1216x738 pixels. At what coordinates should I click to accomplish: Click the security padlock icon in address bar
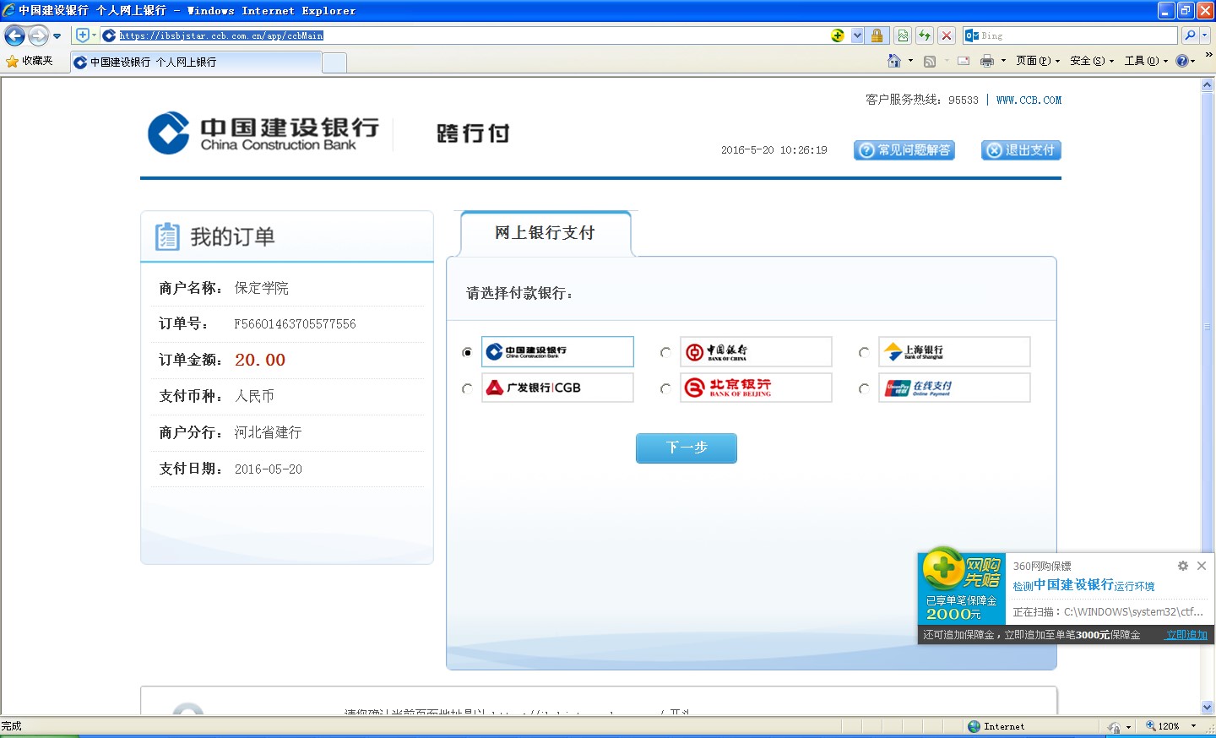[877, 35]
